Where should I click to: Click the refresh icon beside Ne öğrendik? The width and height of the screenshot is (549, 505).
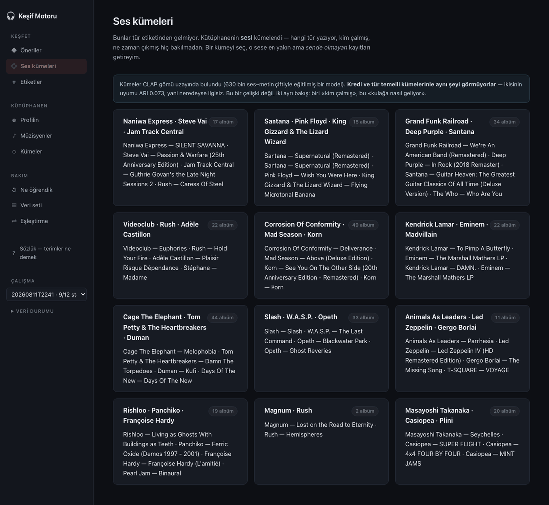click(14, 190)
